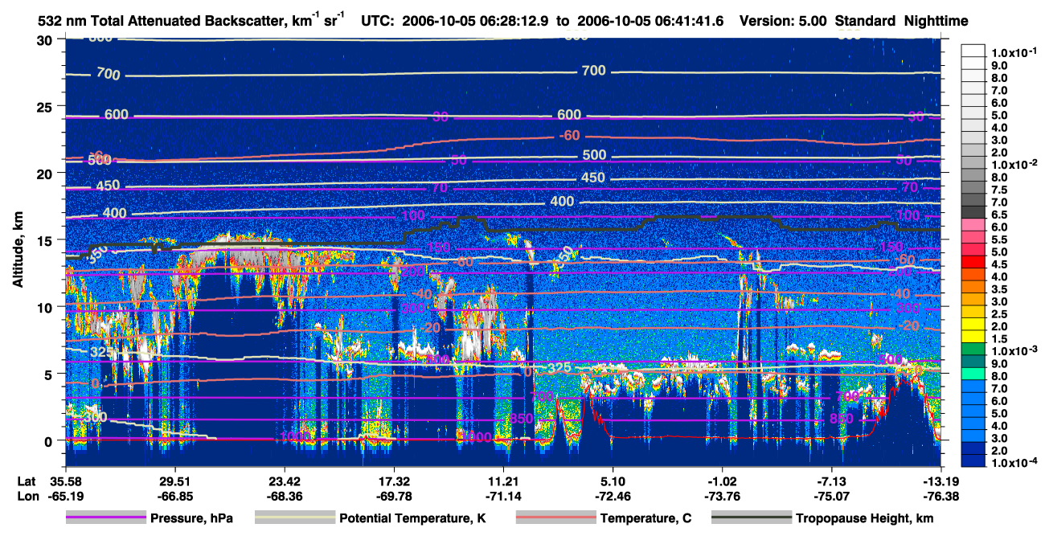Click the Potential Temperature legend line sample
This screenshot has width=1045, height=536.
pyautogui.click(x=294, y=518)
